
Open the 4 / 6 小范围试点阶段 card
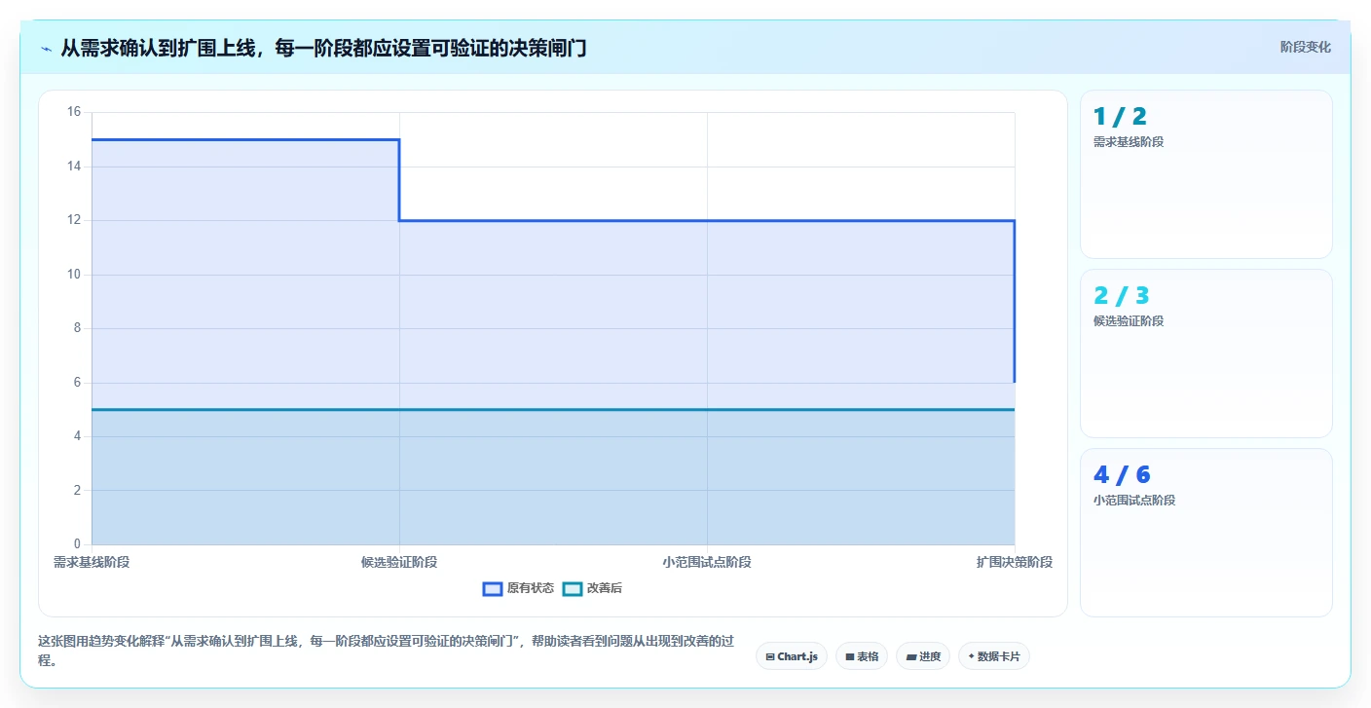coord(1206,533)
